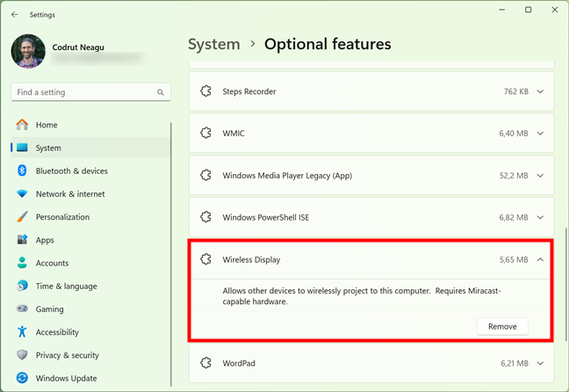This screenshot has width=569, height=392.
Task: Click the Apps icon in sidebar
Action: (22, 239)
